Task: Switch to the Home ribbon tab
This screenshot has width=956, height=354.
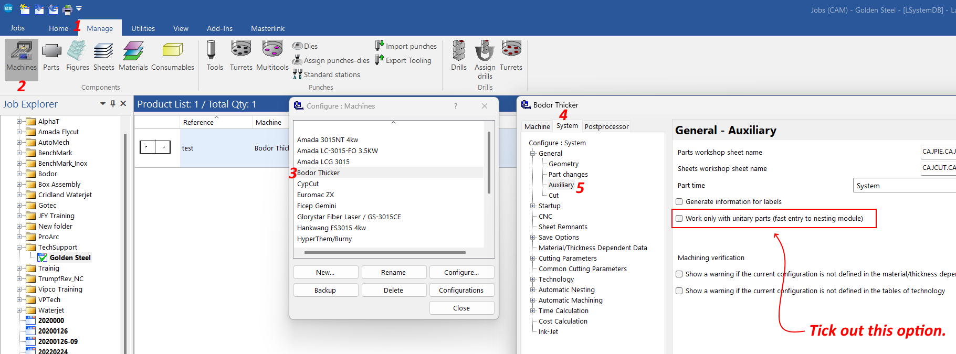Action: click(x=58, y=28)
